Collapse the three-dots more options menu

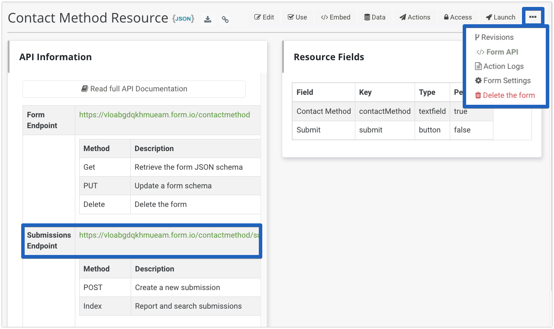click(533, 17)
